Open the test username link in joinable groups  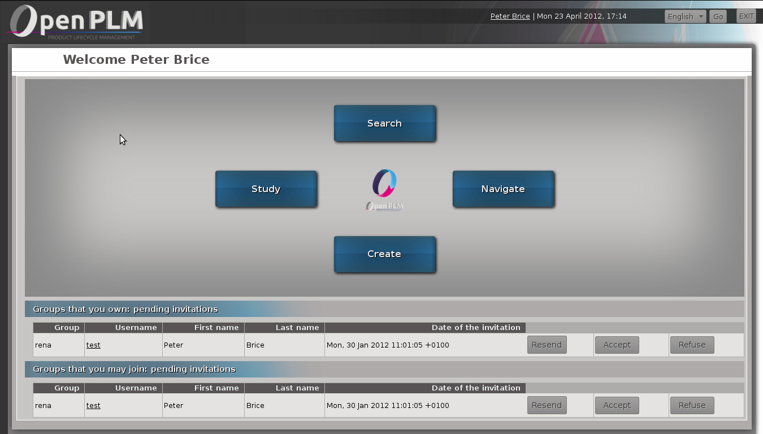[x=93, y=405]
